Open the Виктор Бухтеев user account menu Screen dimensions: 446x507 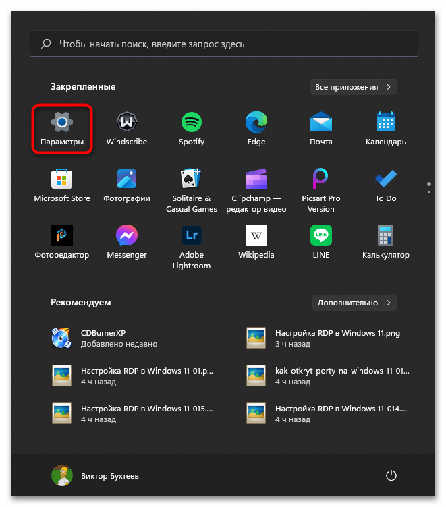click(x=95, y=475)
